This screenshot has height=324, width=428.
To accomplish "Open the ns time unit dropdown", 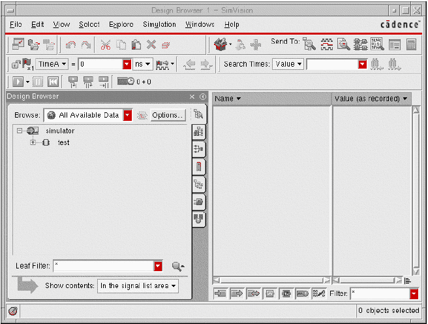I will coord(142,64).
